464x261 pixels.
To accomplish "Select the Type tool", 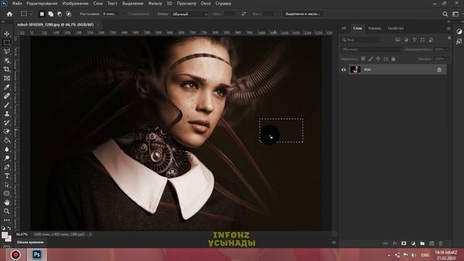I will click(x=7, y=175).
